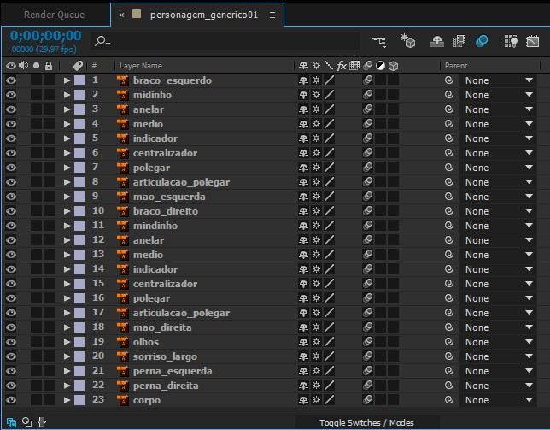Open Parent dropdown for mao_esquerda layer

499,197
